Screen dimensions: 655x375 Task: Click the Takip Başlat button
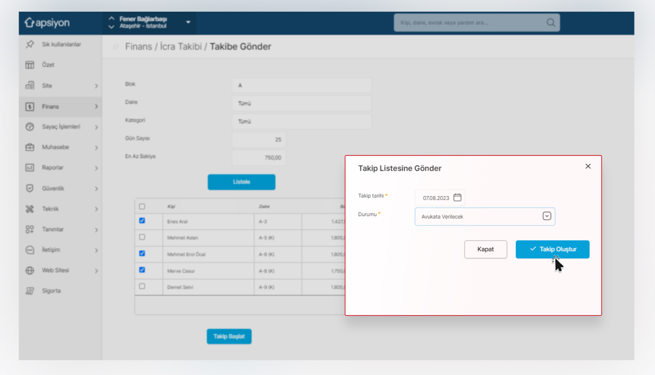pyautogui.click(x=229, y=336)
